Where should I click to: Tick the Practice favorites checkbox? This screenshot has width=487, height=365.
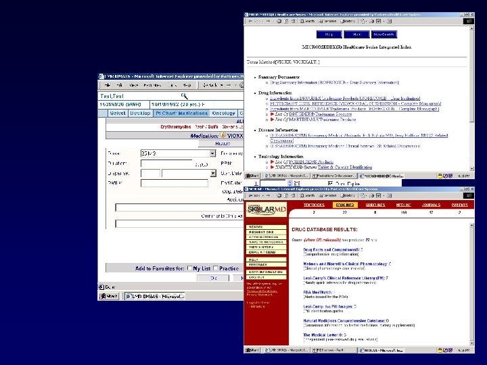(x=216, y=268)
